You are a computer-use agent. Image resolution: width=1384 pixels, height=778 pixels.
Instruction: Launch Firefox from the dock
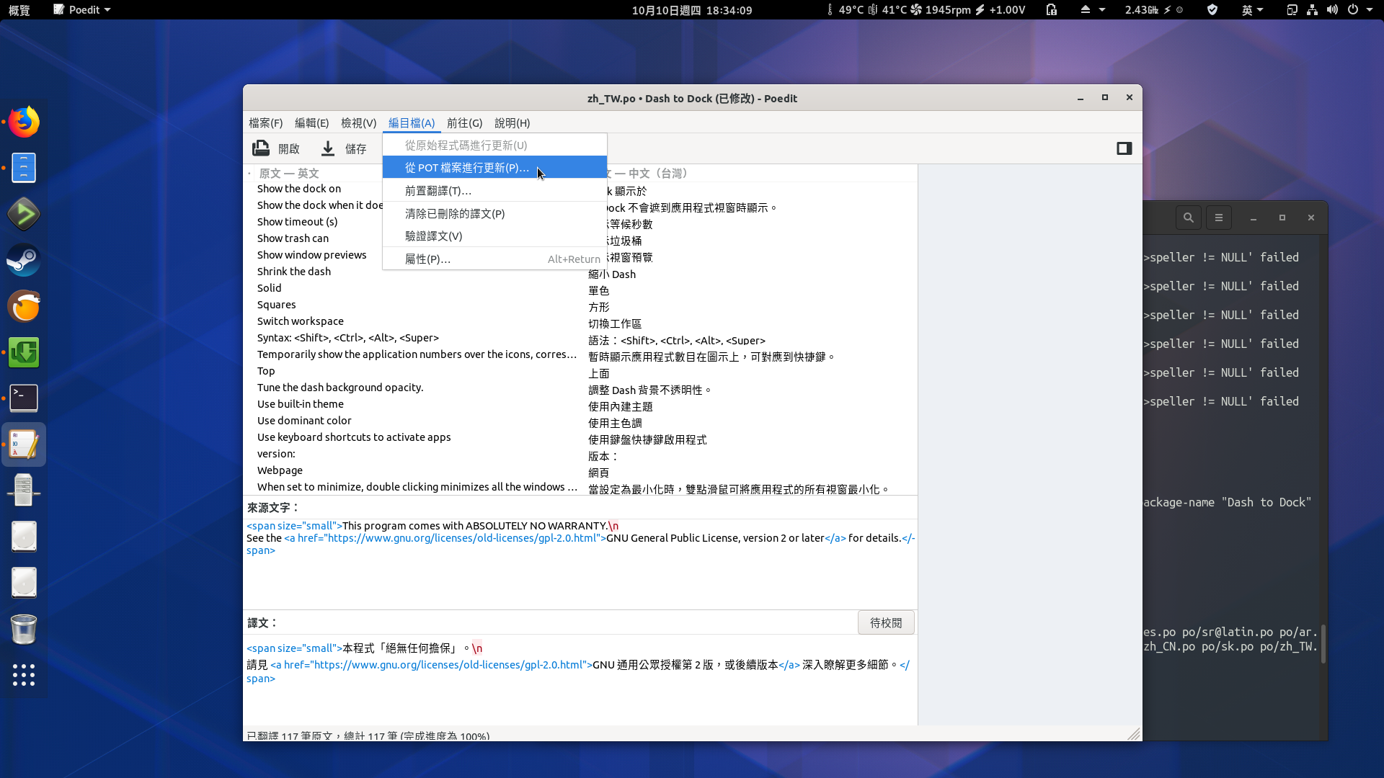pyautogui.click(x=24, y=122)
